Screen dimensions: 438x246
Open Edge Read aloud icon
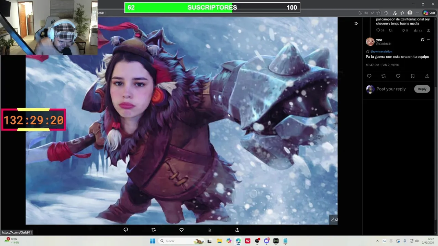[x=372, y=13]
